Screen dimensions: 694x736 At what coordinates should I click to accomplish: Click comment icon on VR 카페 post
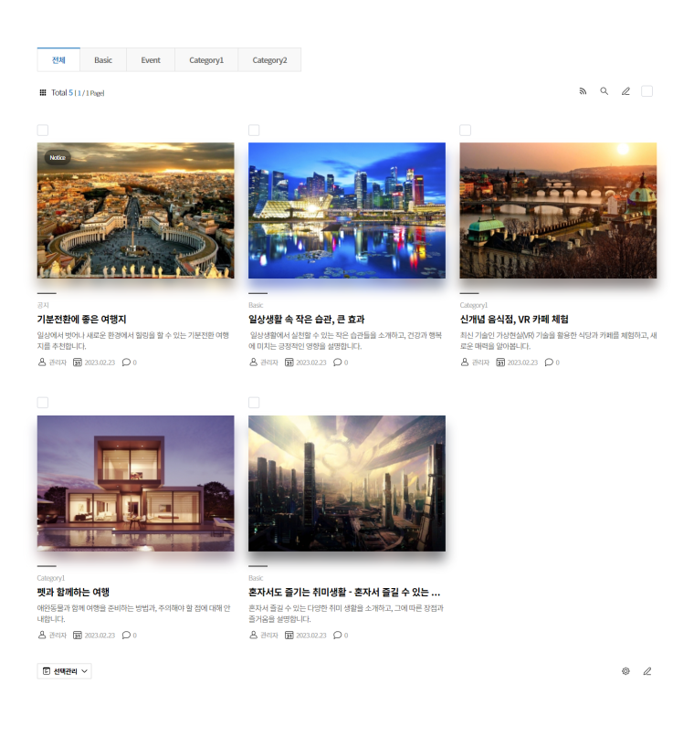tap(549, 363)
